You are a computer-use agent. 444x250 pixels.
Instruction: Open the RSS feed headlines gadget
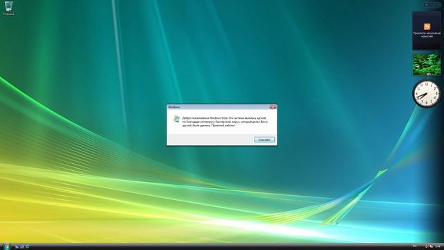(427, 31)
